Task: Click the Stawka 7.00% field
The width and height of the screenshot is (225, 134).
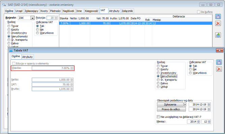Action: click(51, 68)
